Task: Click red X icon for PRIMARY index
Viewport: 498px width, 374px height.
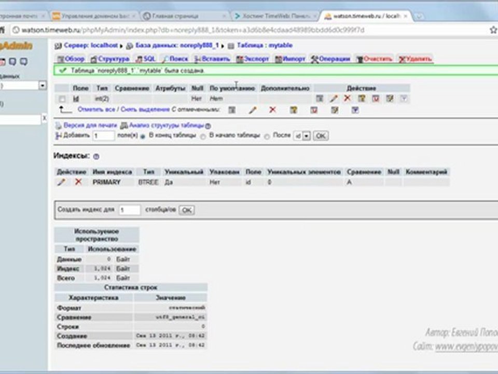Action: tap(78, 182)
